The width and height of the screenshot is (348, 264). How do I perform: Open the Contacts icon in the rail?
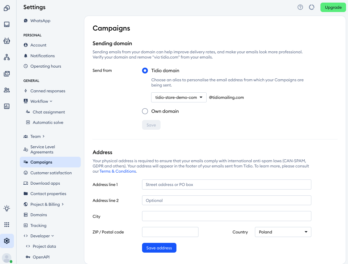pyautogui.click(x=7, y=90)
